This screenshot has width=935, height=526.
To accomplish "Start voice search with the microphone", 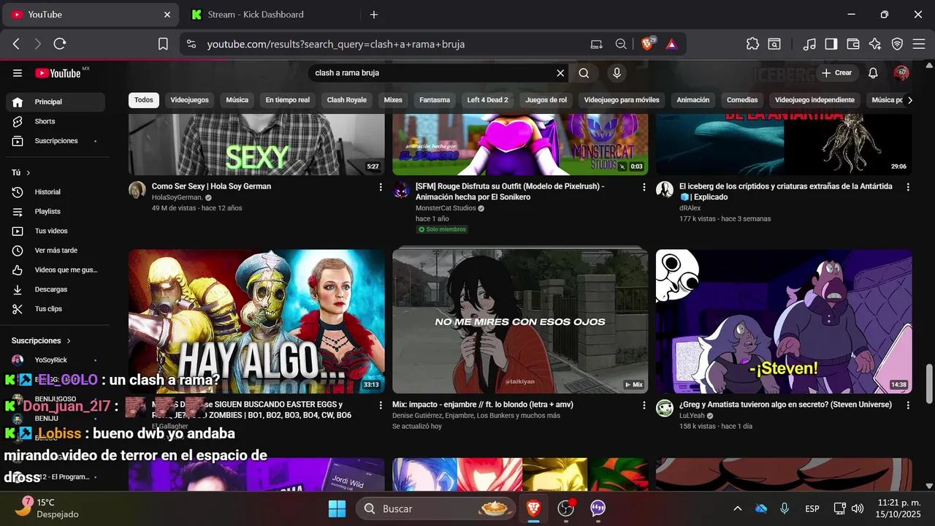I will click(x=617, y=73).
